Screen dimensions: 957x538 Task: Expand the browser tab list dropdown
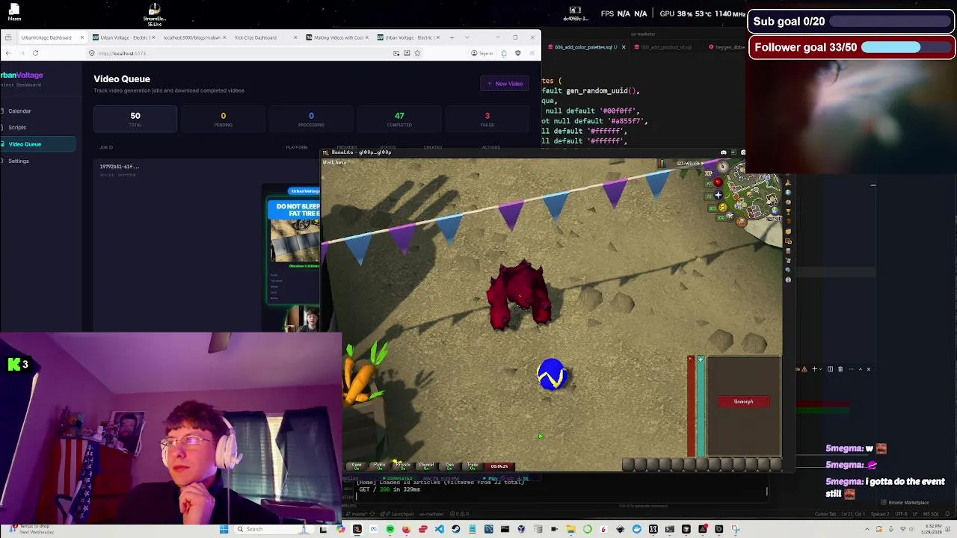click(467, 37)
